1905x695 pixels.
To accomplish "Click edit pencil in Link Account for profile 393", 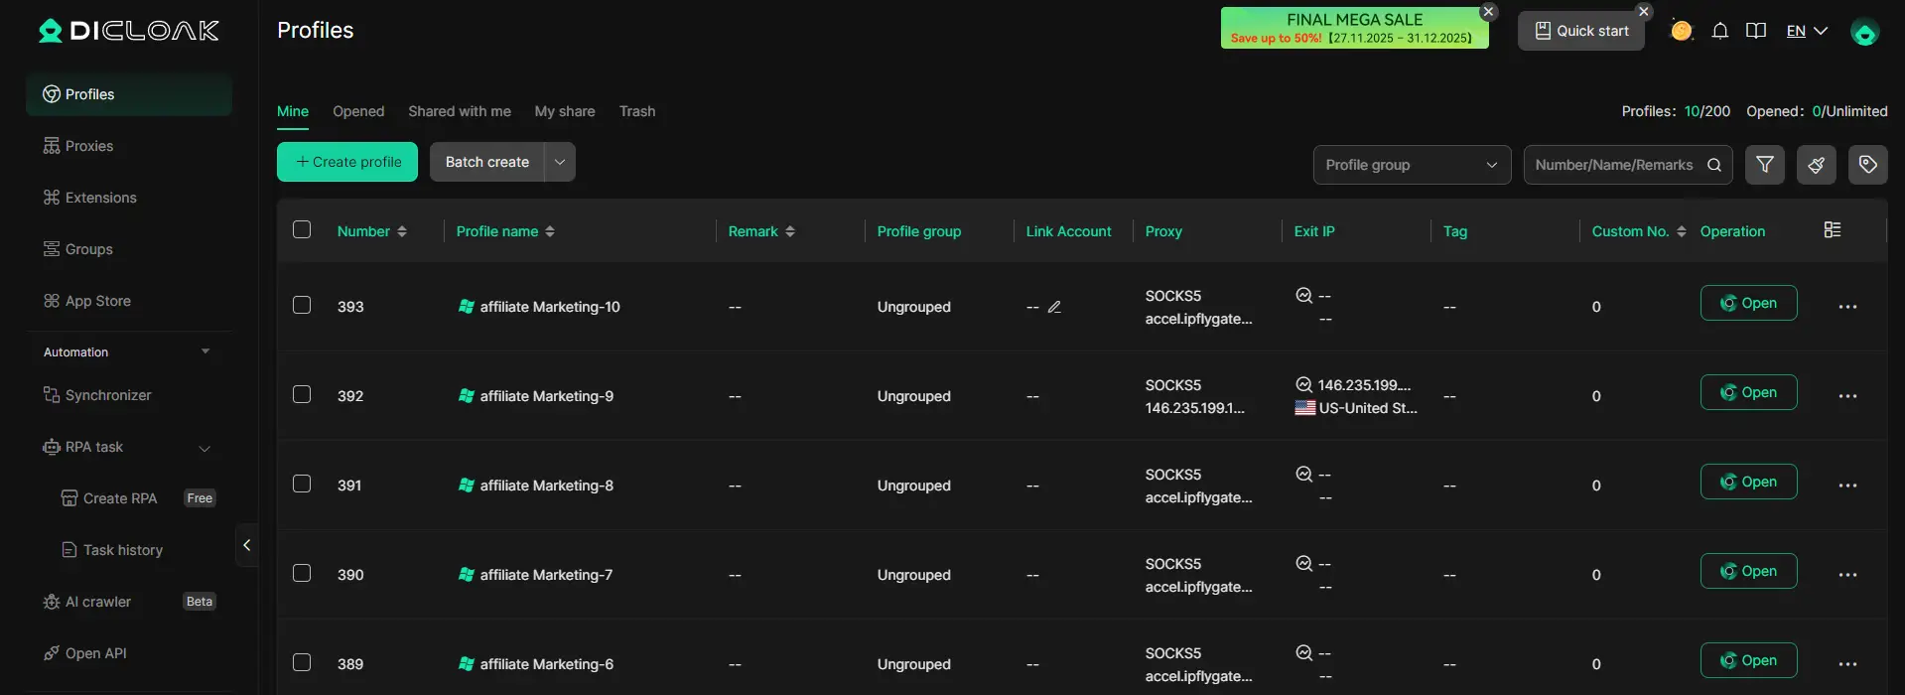I will (x=1054, y=307).
